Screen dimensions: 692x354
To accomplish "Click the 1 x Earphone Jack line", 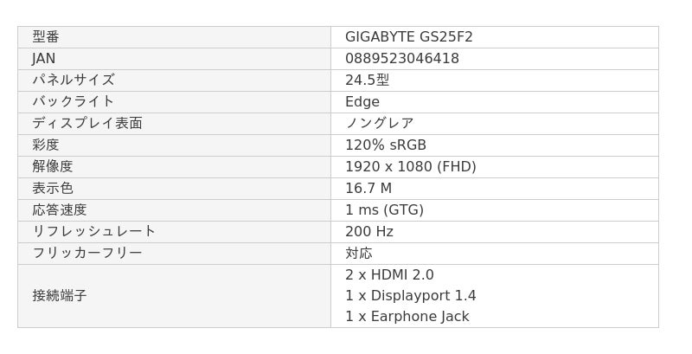I will pos(407,317).
